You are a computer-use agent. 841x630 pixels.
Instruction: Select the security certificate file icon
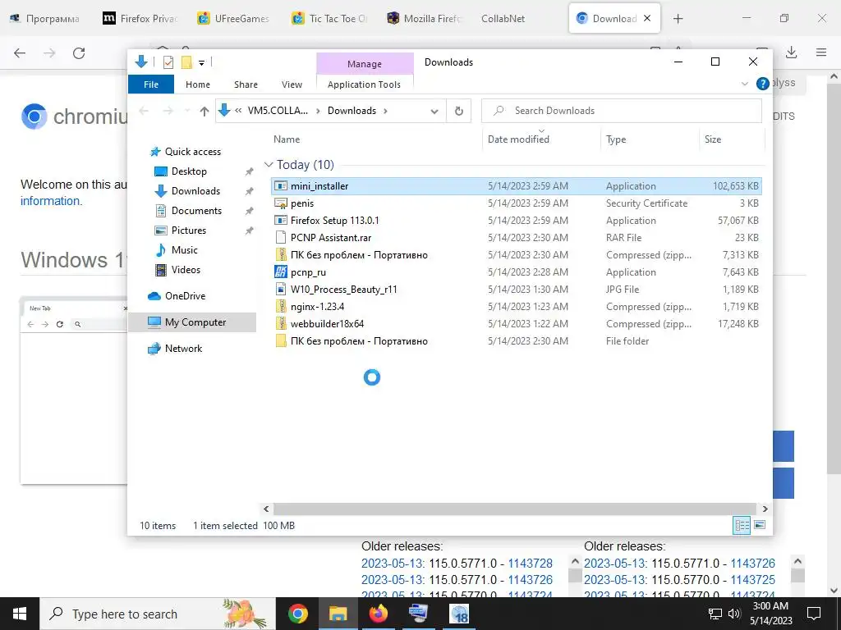coord(281,203)
